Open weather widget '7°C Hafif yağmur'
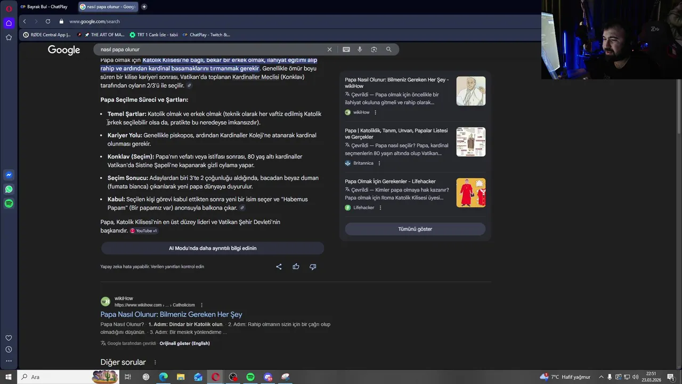 (565, 377)
